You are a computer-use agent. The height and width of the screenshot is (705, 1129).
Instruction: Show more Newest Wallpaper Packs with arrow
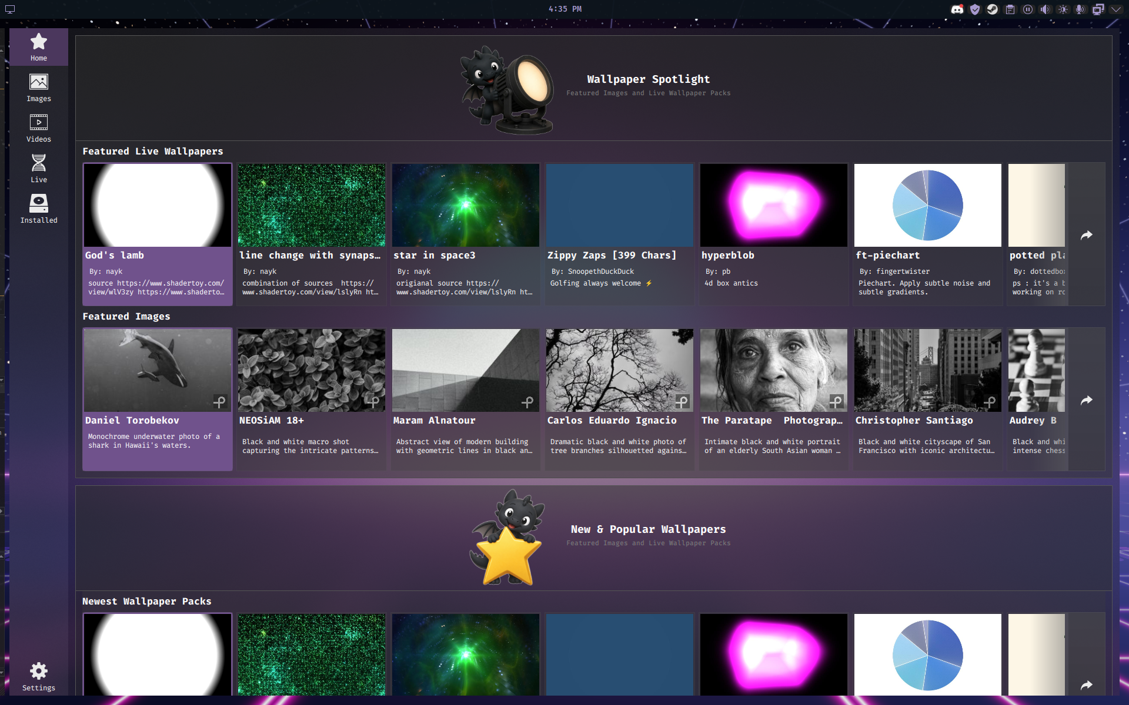tap(1087, 684)
